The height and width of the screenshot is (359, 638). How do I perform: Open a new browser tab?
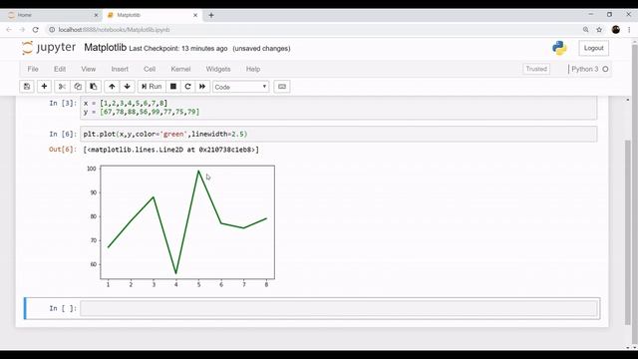(211, 15)
